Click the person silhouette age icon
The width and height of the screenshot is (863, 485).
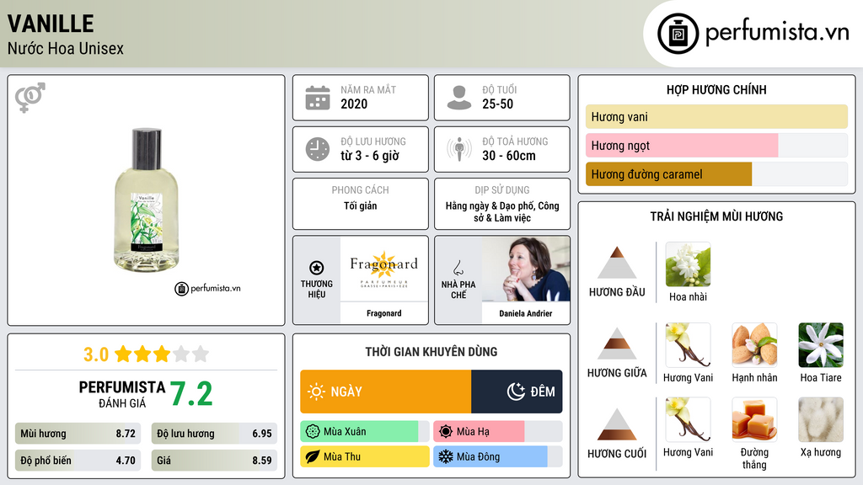(459, 98)
